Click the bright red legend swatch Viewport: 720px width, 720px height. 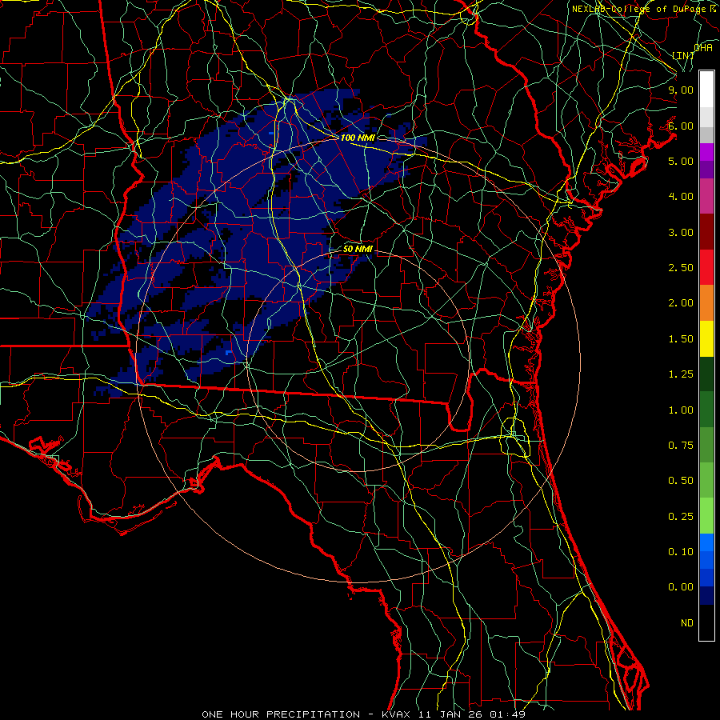coord(706,267)
